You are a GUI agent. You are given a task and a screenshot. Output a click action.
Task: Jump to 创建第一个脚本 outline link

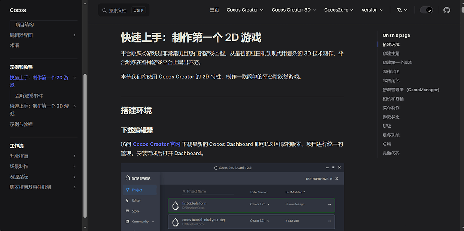point(397,63)
